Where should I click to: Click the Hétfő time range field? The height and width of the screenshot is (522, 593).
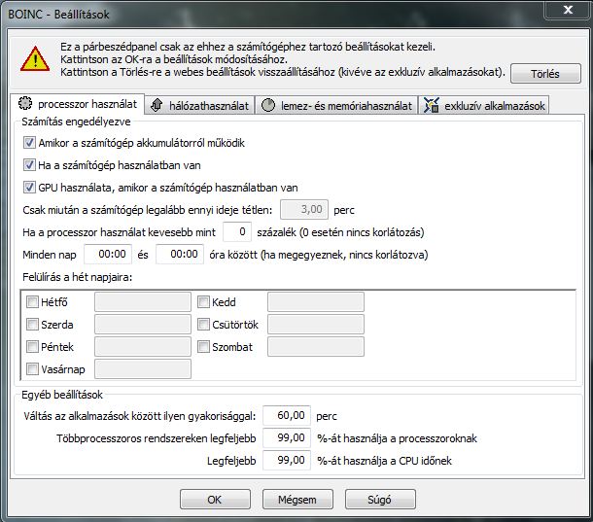(143, 302)
